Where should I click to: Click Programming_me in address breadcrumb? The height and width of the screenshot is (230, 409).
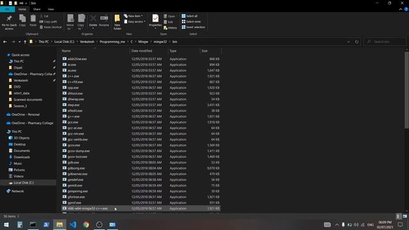pyautogui.click(x=112, y=42)
